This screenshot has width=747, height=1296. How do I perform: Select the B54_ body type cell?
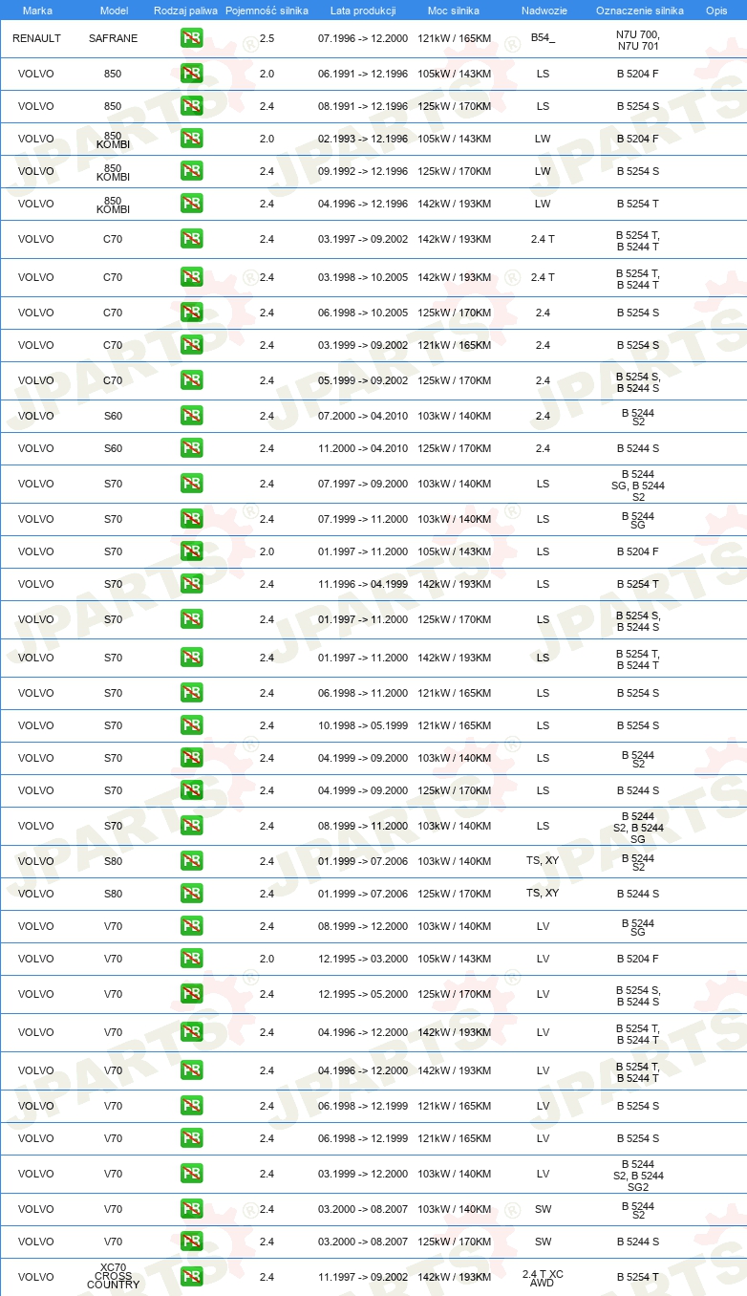tap(543, 38)
